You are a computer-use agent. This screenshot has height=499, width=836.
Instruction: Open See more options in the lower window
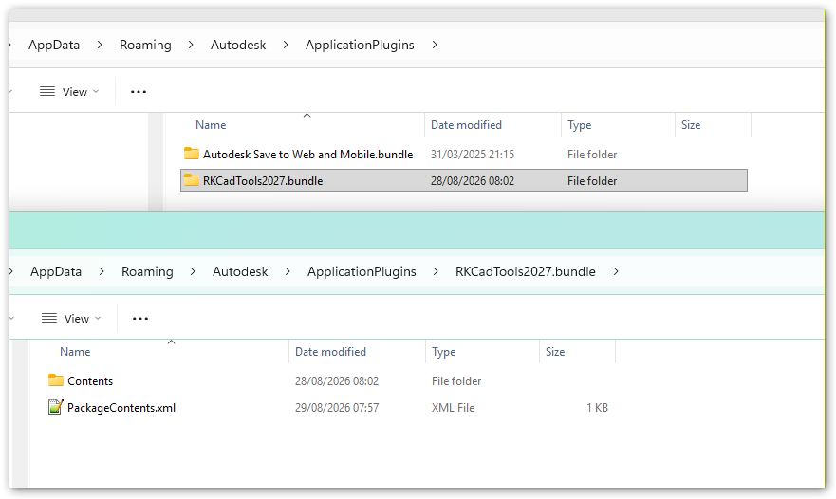tap(140, 318)
